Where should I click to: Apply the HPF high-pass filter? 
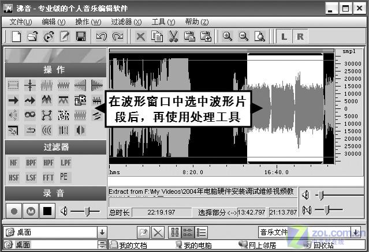click(x=49, y=163)
